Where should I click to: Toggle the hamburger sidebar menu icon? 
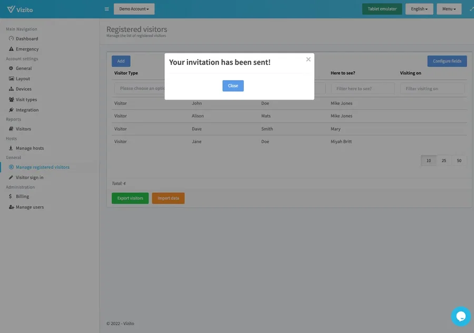[107, 9]
